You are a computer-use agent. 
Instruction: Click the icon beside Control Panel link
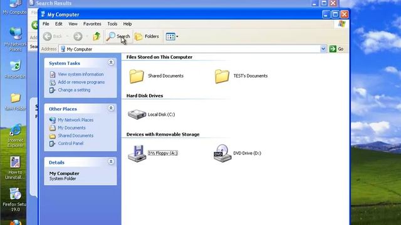pyautogui.click(x=53, y=143)
